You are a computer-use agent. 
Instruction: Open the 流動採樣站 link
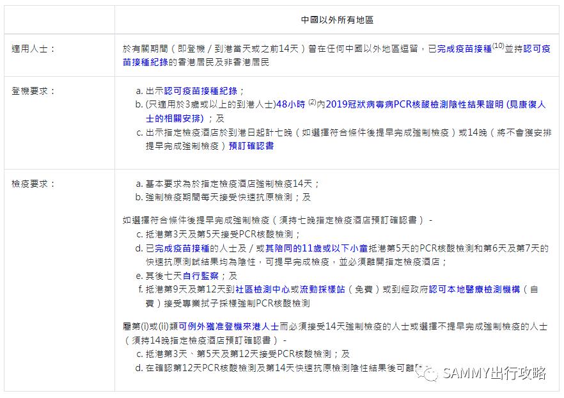point(322,289)
